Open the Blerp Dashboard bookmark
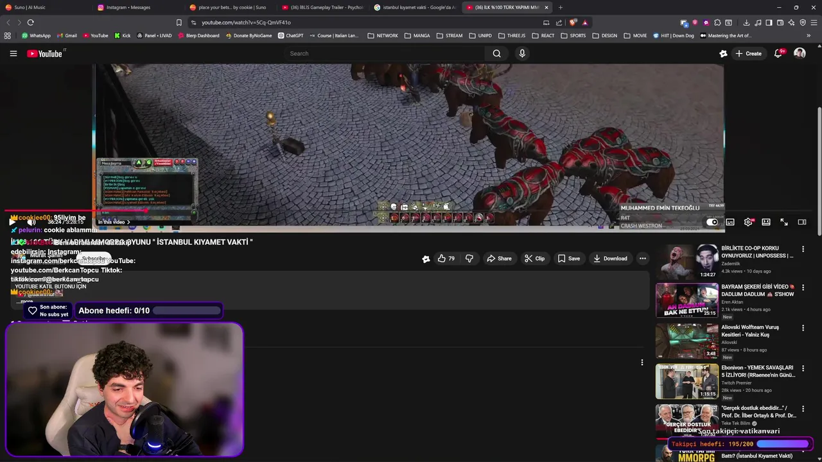This screenshot has width=822, height=462. tap(198, 36)
